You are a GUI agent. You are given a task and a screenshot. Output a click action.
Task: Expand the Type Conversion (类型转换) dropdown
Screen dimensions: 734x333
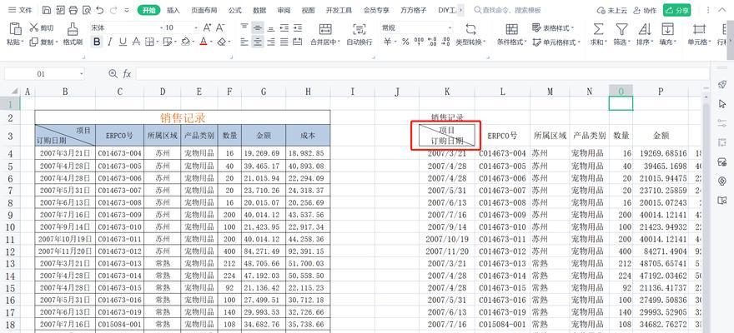pyautogui.click(x=484, y=42)
